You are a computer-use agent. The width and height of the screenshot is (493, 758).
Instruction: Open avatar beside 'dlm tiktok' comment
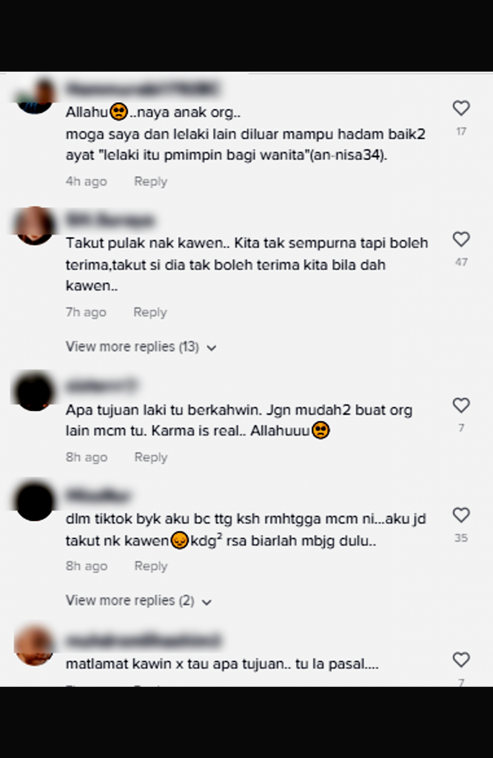click(34, 501)
